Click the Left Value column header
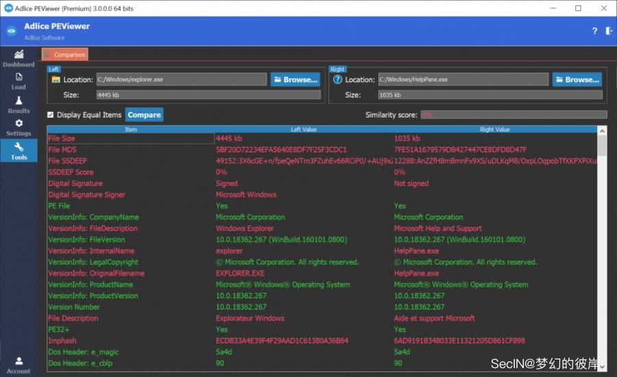 304,129
